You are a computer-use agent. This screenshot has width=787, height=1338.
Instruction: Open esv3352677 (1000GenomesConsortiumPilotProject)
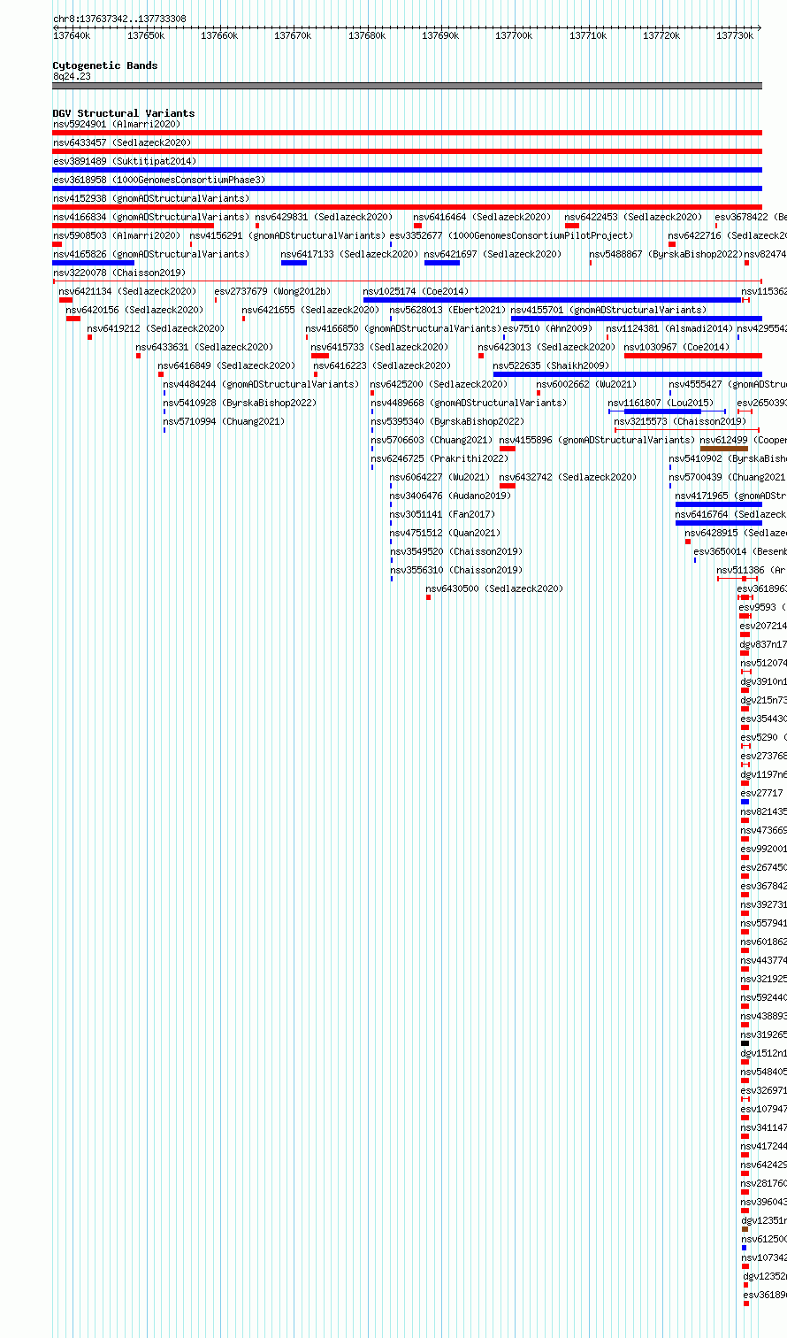511,235
